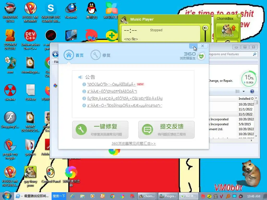
Task: Switch to the chom... taskbar window button
Action: (147, 196)
